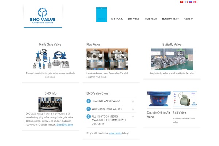Go to Ball Valve menu item
The width and height of the screenshot is (219, 146).
pos(134,19)
